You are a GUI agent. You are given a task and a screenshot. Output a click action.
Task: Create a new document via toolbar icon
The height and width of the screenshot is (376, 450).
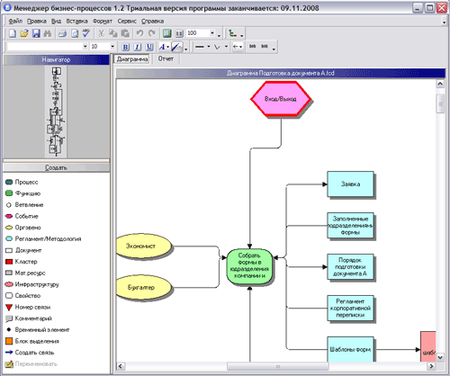[13, 33]
